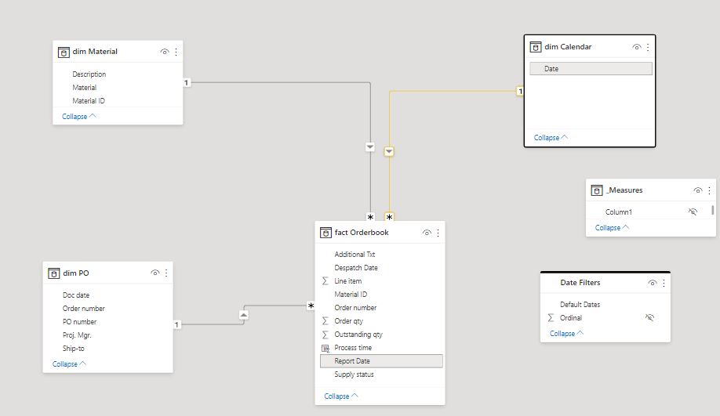This screenshot has width=720, height=416.
Task: Click the many marker on dim PO relationship
Action: pyautogui.click(x=311, y=306)
